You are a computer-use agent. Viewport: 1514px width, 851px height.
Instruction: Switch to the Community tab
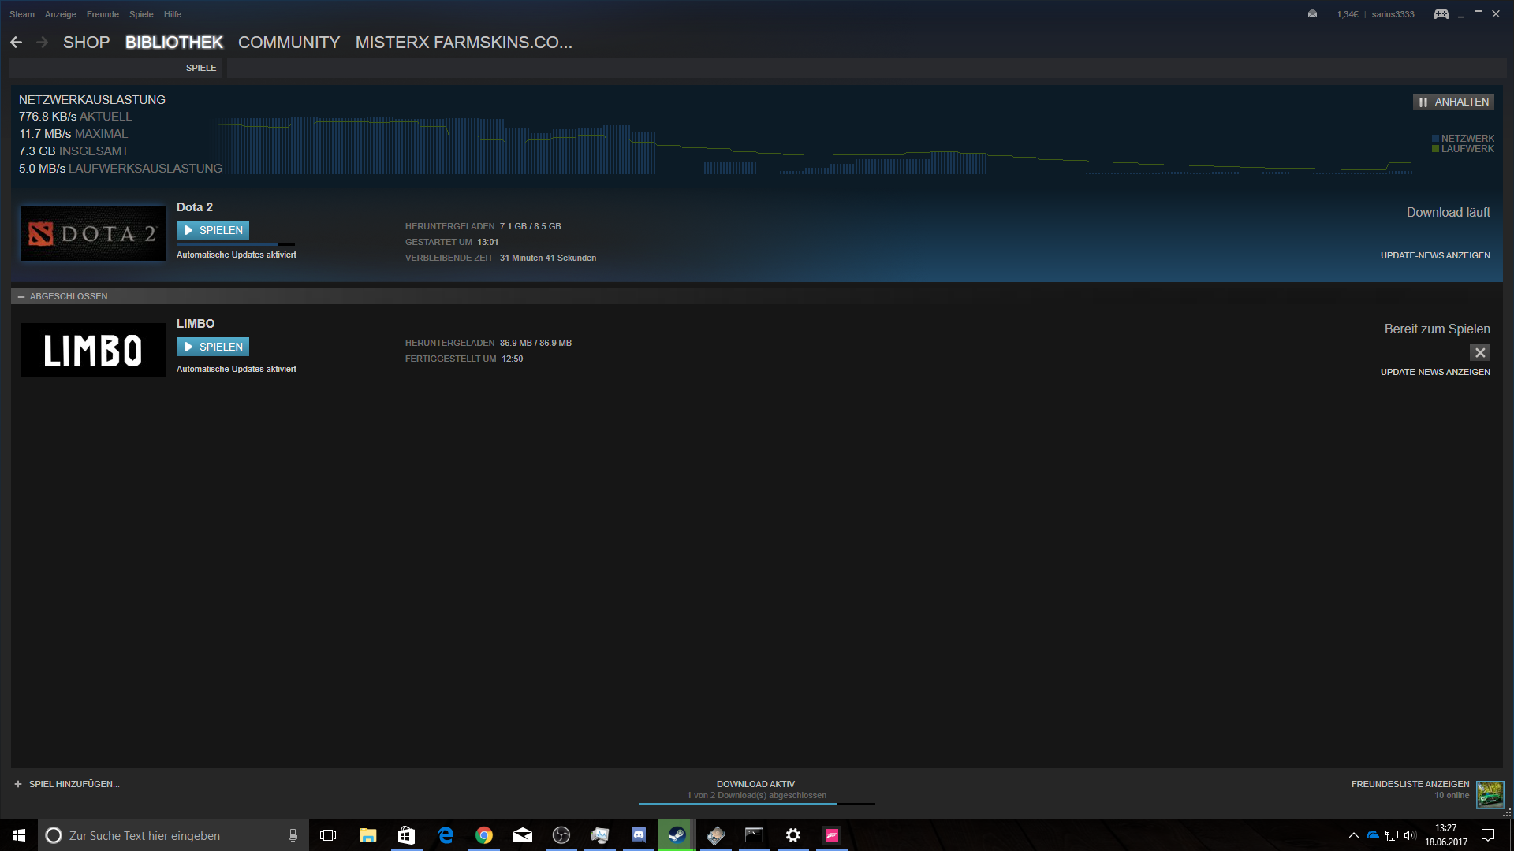tap(289, 43)
